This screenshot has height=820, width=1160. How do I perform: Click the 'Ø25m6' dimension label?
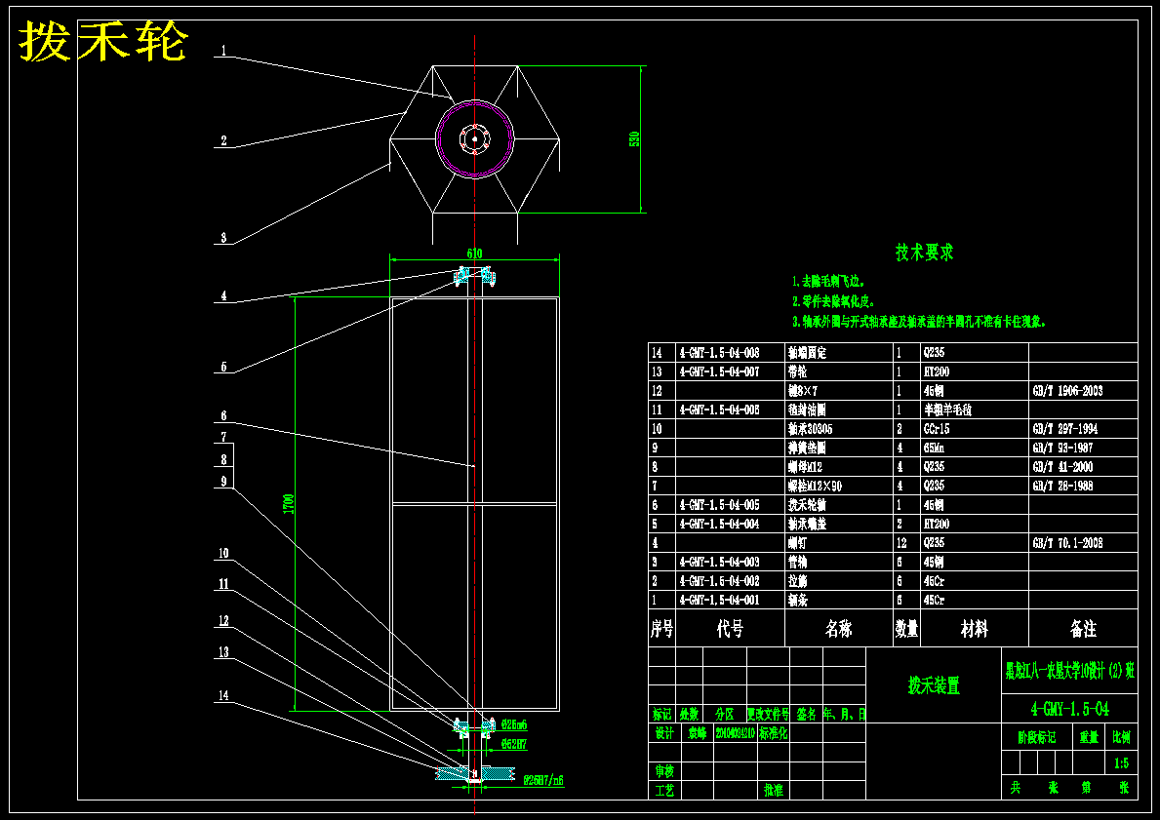click(514, 723)
